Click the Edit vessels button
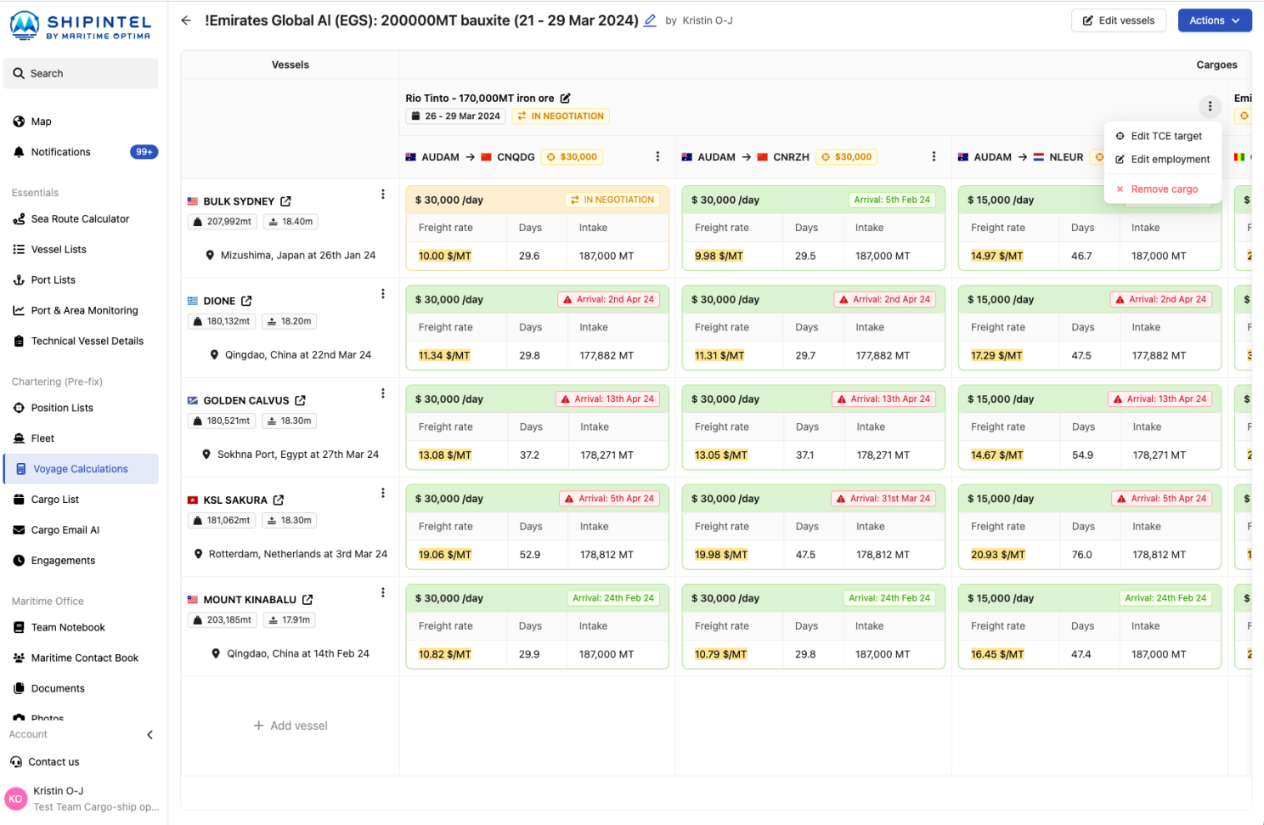 click(x=1118, y=20)
